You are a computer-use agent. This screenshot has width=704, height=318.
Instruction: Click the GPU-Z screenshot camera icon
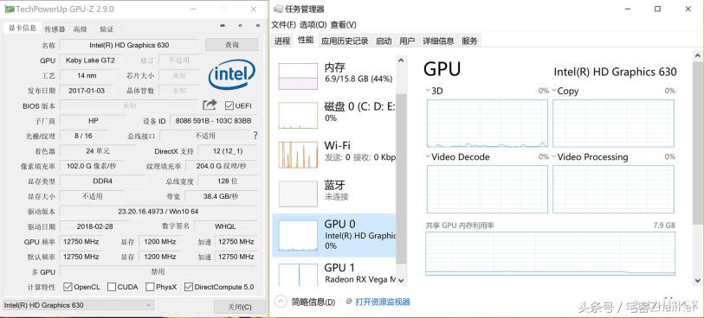[x=223, y=26]
